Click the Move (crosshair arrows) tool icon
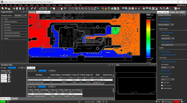 pos(14,9)
